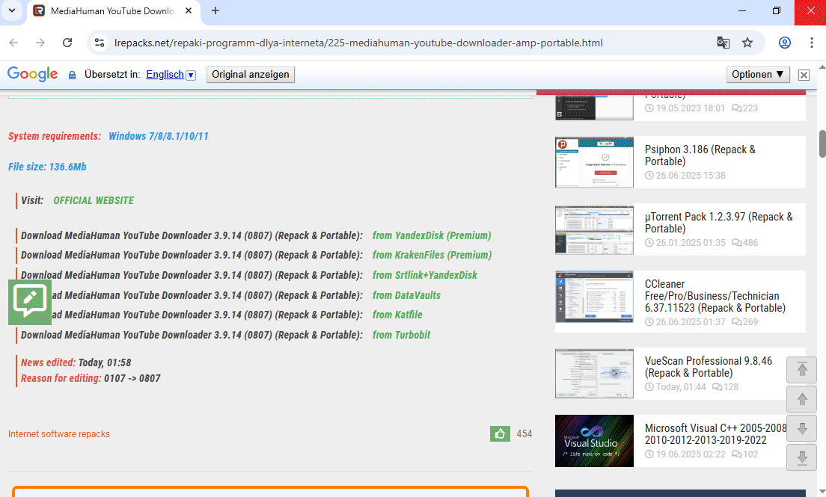Bookmark this page with the star icon
Viewport: 826px width, 497px height.
[747, 43]
